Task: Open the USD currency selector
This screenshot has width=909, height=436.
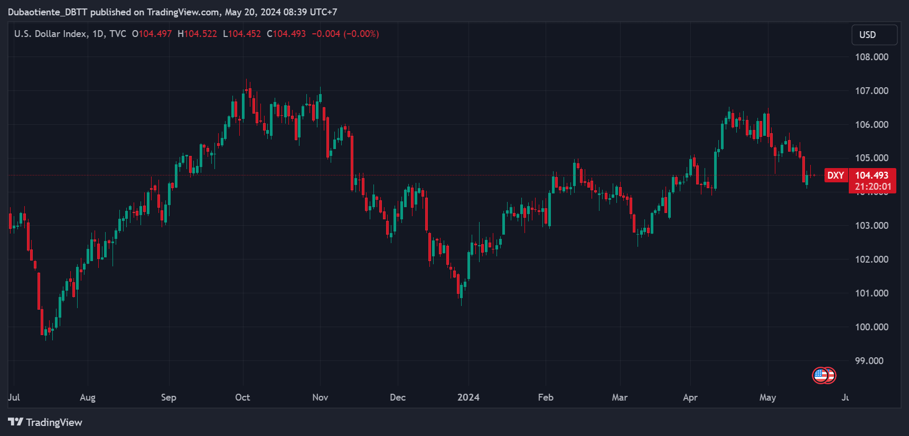Action: pyautogui.click(x=874, y=35)
